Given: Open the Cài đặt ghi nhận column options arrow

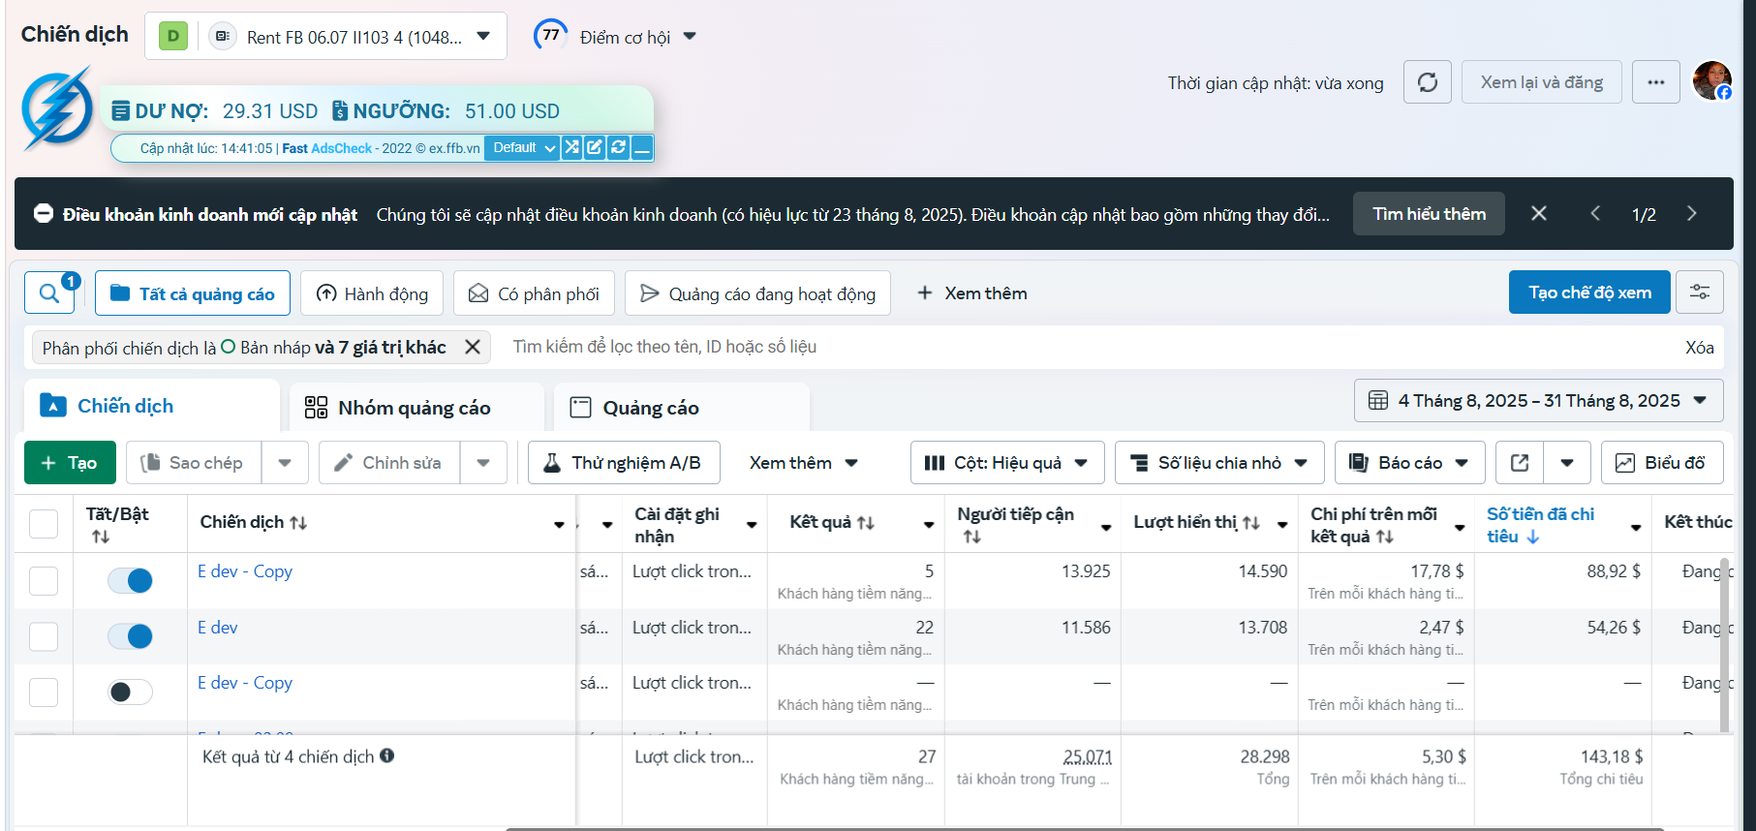Looking at the screenshot, I should click(x=752, y=524).
